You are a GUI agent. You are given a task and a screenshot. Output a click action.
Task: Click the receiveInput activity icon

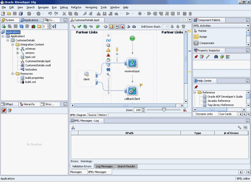(x=132, y=63)
